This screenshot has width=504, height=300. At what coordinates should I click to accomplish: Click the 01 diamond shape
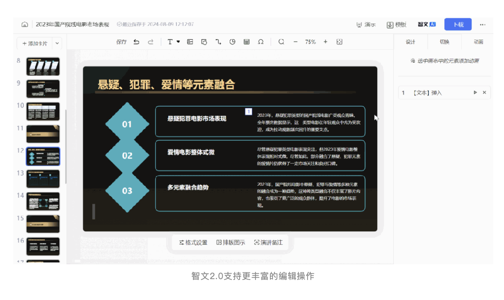127,124
